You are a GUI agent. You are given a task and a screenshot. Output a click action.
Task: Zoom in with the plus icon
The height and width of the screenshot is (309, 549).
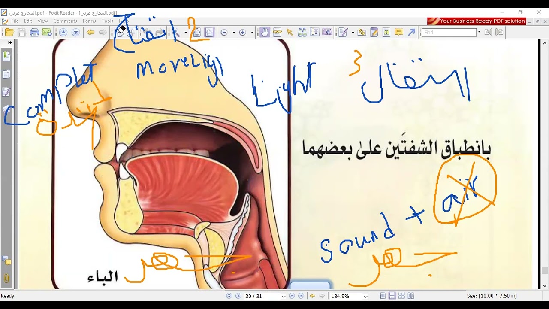click(242, 32)
